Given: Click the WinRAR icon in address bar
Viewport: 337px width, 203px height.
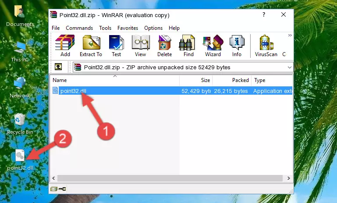Looking at the screenshot, I should (x=78, y=68).
